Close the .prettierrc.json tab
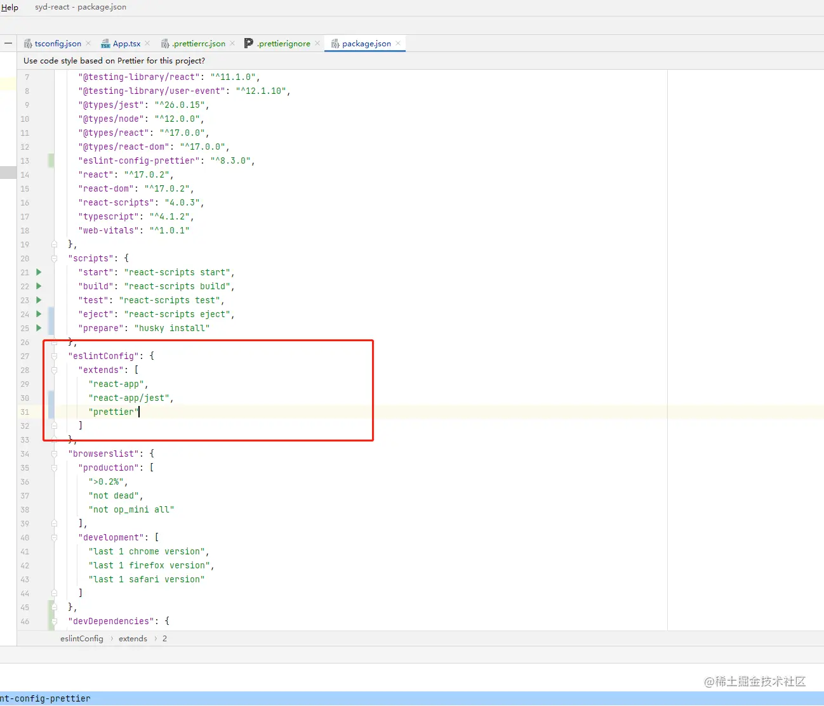This screenshot has width=824, height=706. (232, 43)
